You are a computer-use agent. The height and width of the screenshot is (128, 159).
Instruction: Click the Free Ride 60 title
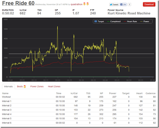tap(18, 4)
